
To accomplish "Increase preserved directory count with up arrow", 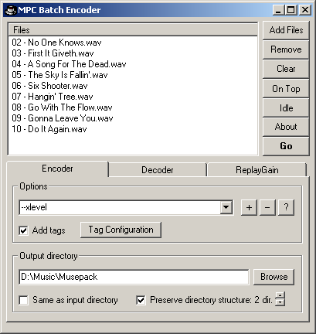I will point(280,295).
